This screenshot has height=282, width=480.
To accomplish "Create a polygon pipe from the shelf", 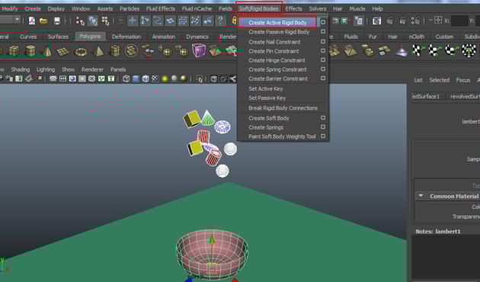I will tap(115, 51).
